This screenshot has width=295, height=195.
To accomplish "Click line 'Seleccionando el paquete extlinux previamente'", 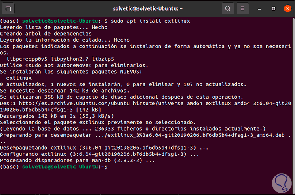I will [x=98, y=123].
